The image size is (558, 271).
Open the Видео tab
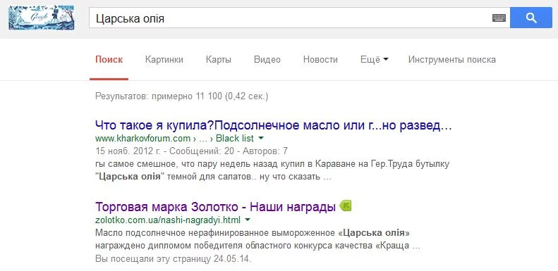click(267, 59)
